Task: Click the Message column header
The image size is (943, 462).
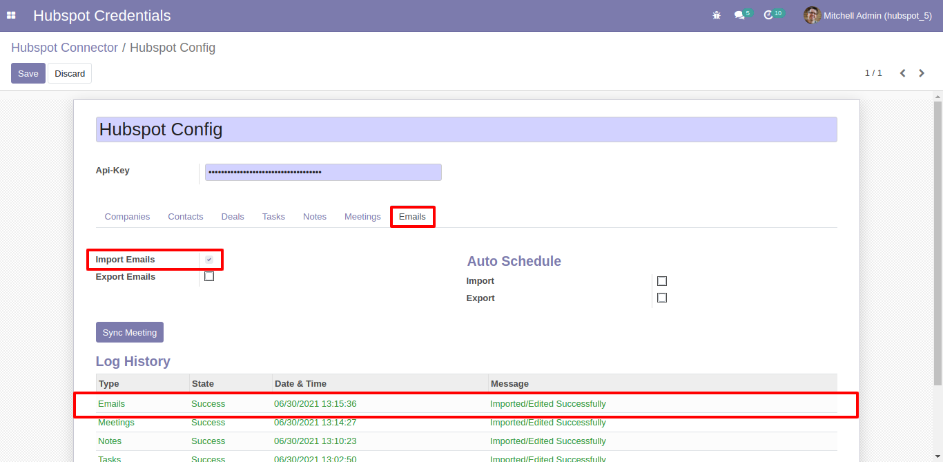Action: coord(662,383)
